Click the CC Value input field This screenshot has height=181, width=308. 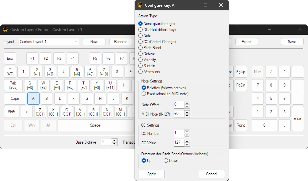179,143
